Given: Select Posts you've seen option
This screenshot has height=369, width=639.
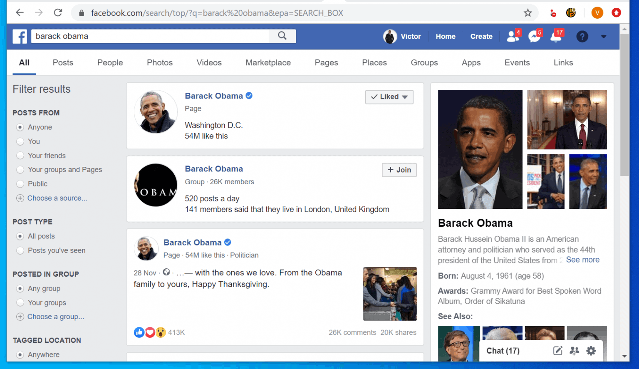Looking at the screenshot, I should (20, 250).
